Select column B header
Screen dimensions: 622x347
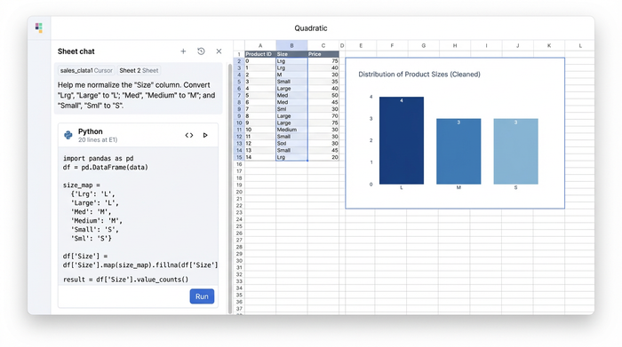tap(291, 45)
